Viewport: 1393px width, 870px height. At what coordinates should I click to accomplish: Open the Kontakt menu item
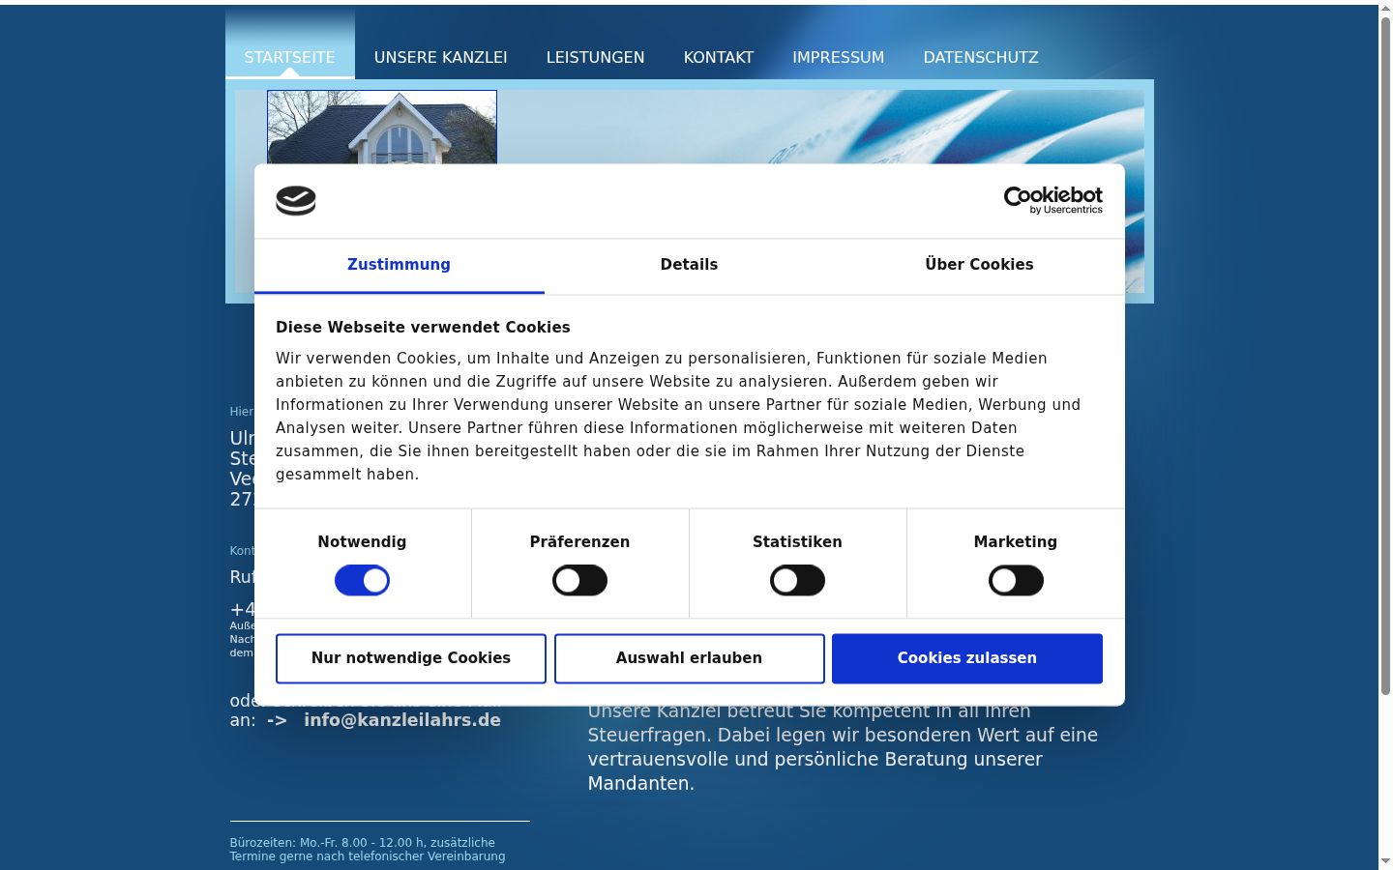coord(719,57)
